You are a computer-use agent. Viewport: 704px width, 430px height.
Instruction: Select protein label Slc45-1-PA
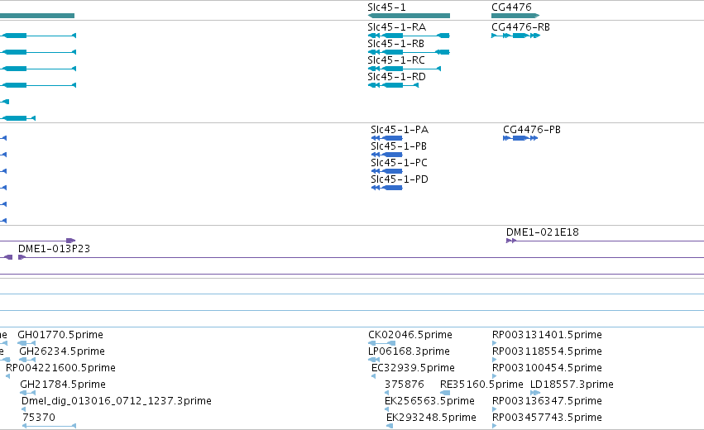point(400,130)
